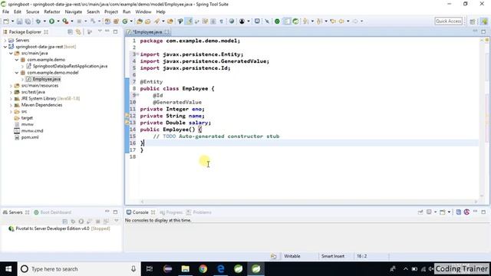The image size is (491, 276).
Task: Click the Open Type toolbar icon
Action: [x=140, y=21]
